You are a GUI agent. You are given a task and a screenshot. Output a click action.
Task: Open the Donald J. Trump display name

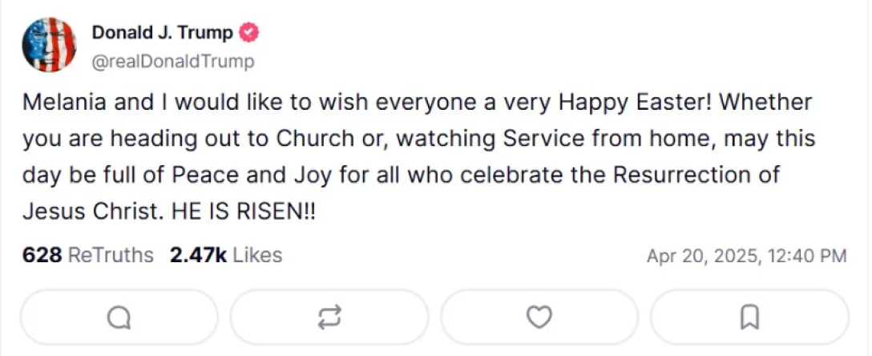click(162, 33)
